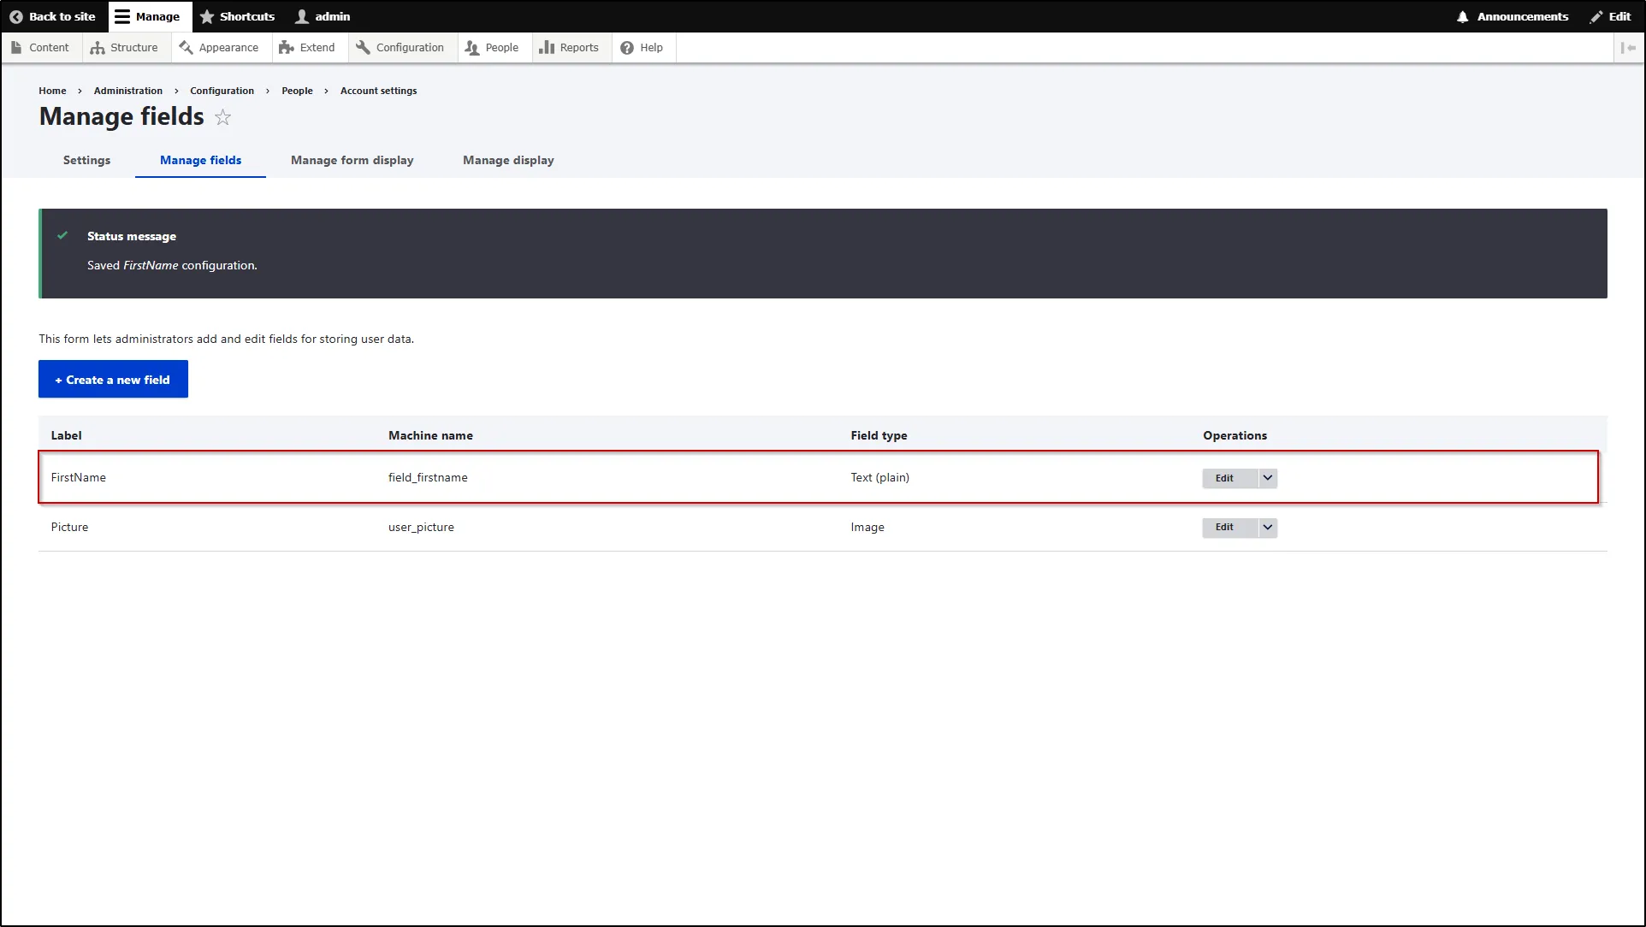The image size is (1646, 927).
Task: Switch to the Settings tab
Action: [86, 160]
